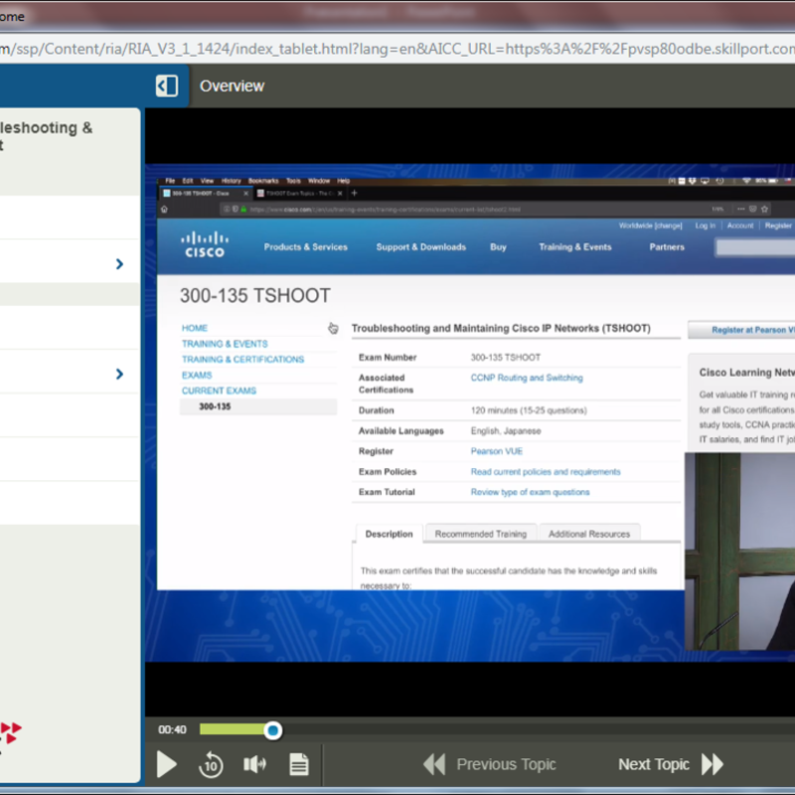Screen dimensions: 795x795
Task: Rewind the video 10 seconds
Action: point(211,764)
